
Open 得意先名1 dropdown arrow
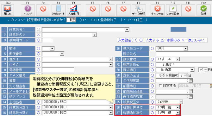point(127,30)
